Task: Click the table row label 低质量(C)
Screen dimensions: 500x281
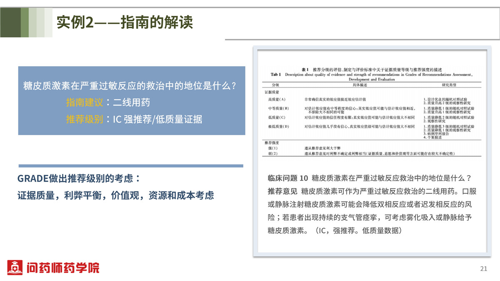Action: tap(277, 117)
